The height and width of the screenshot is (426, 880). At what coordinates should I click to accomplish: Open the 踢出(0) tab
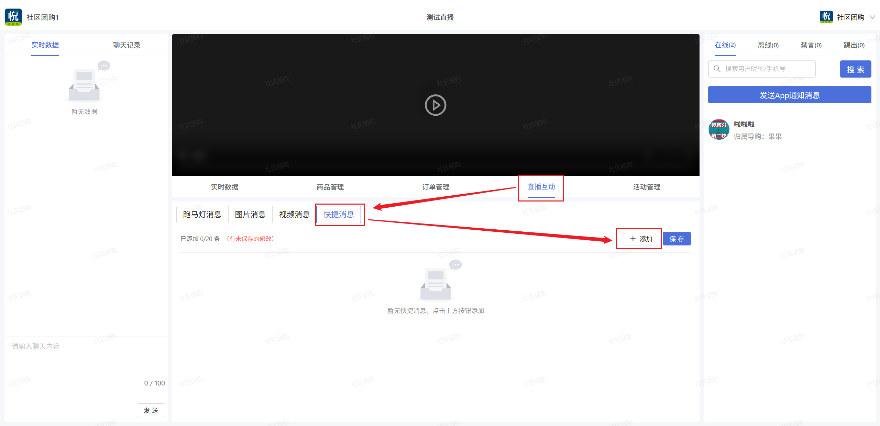(854, 45)
